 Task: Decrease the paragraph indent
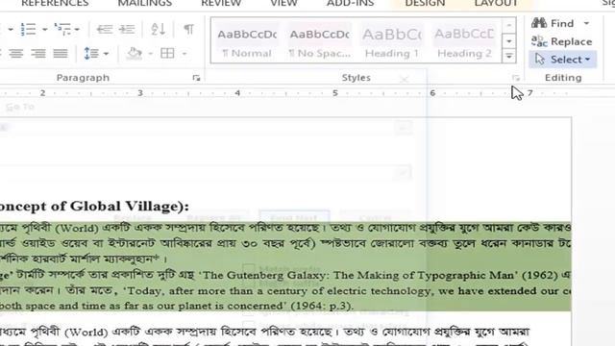[105, 30]
